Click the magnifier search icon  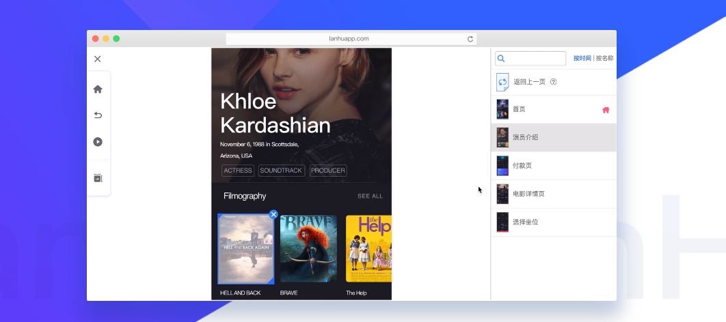click(501, 59)
